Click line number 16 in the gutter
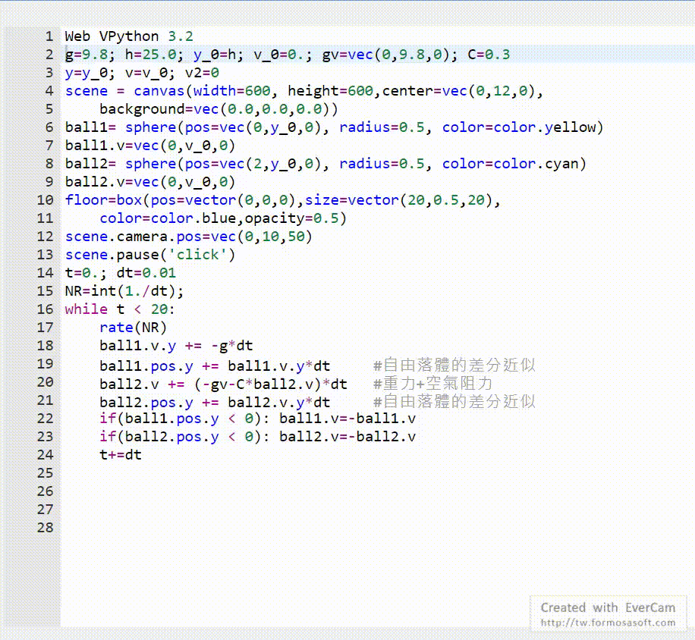This screenshot has height=640, width=695. (x=46, y=309)
